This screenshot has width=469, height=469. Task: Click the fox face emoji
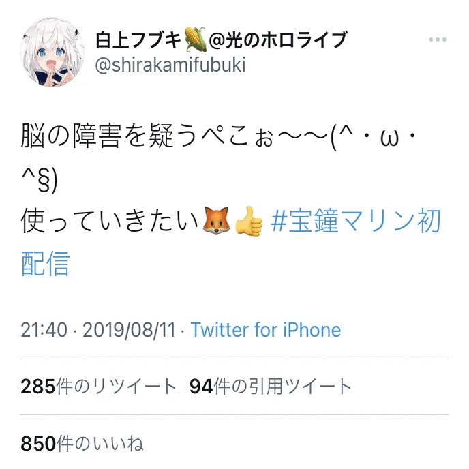point(216,221)
